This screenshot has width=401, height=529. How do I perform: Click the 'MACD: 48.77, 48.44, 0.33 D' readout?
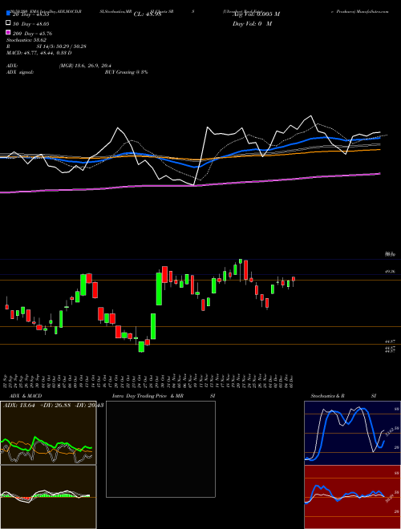[38, 53]
